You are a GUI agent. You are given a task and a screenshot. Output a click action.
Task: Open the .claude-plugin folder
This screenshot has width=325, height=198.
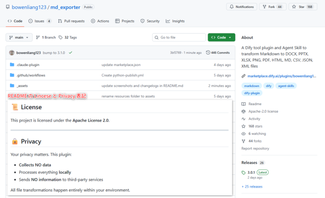(x=28, y=65)
